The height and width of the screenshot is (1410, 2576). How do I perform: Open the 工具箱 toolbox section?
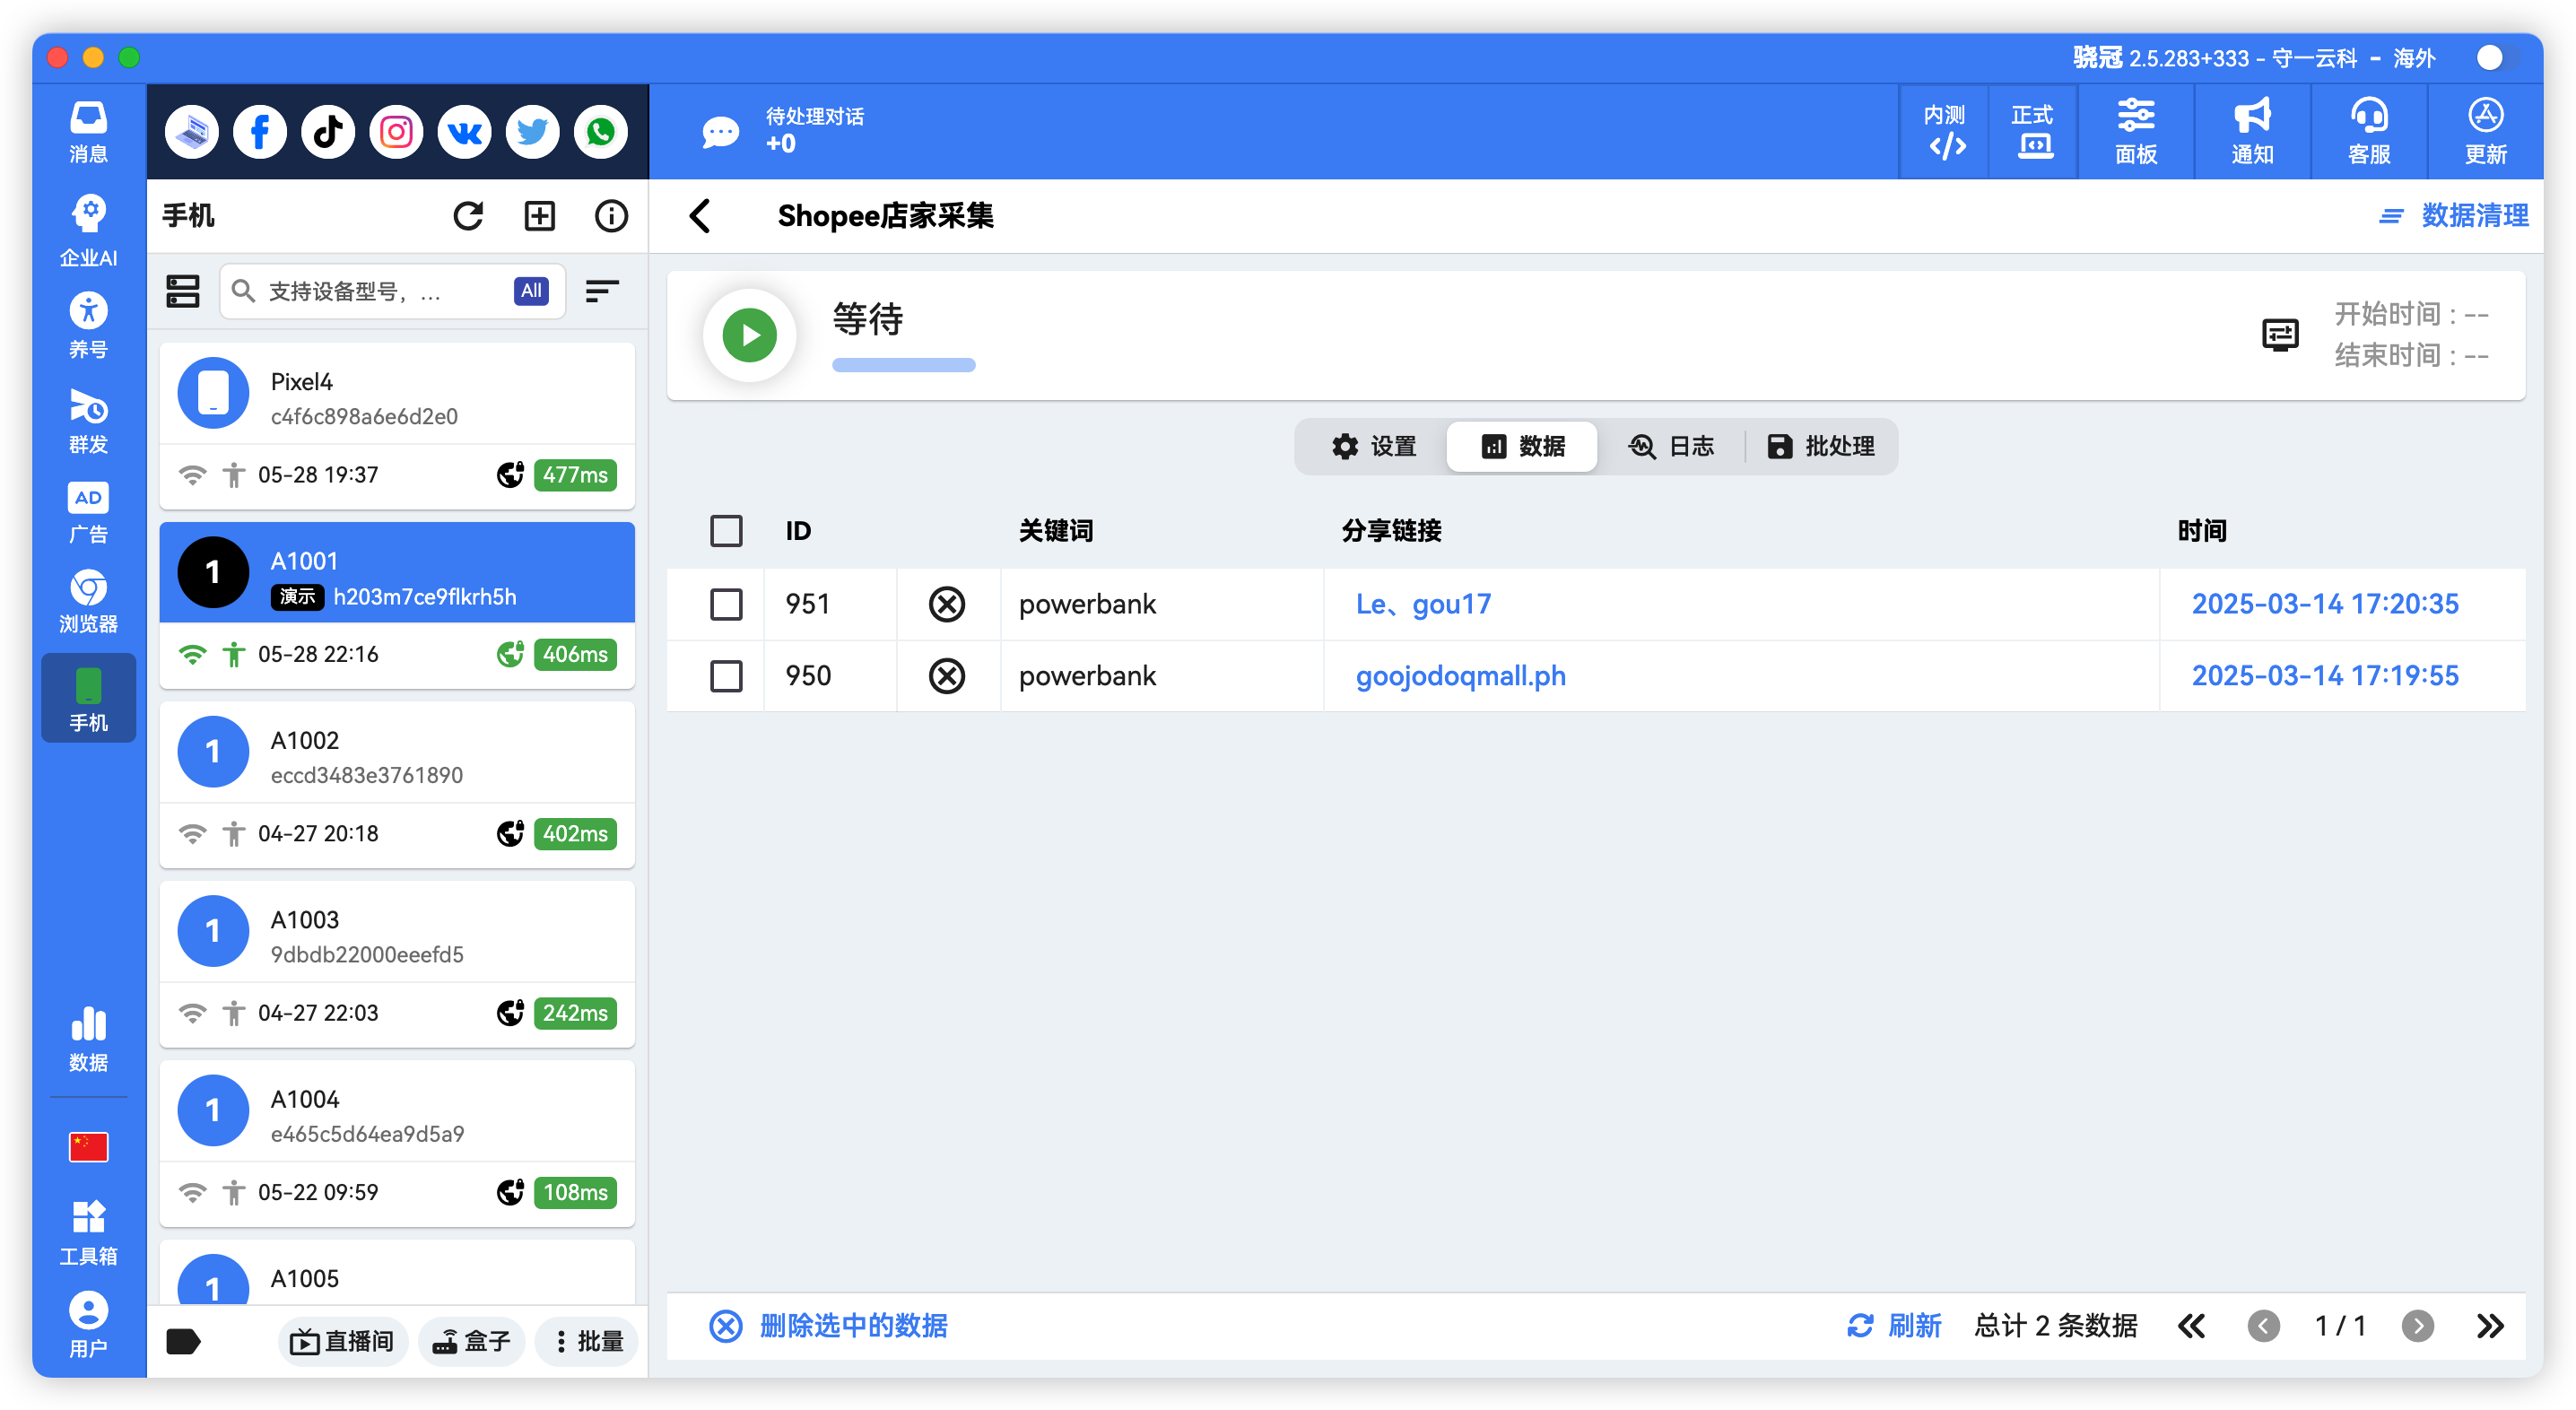(x=88, y=1233)
